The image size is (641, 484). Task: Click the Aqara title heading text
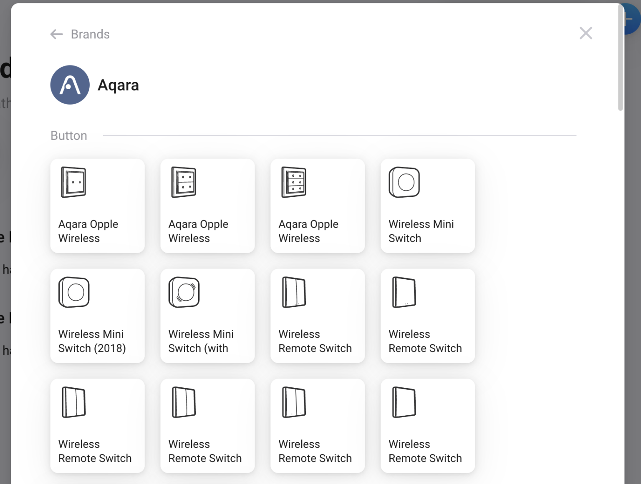point(119,85)
